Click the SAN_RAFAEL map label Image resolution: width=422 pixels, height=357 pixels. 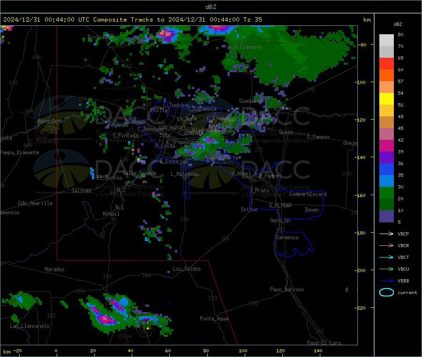[x=172, y=128]
